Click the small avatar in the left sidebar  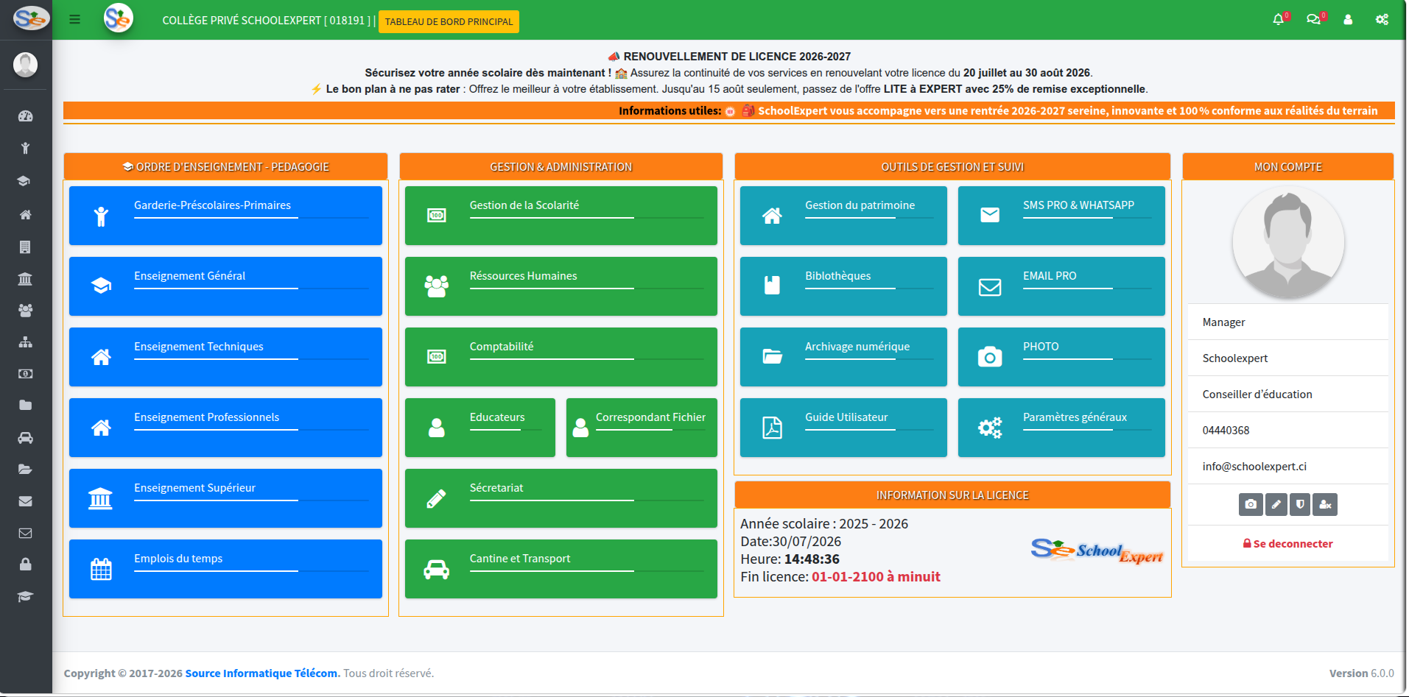(x=25, y=65)
